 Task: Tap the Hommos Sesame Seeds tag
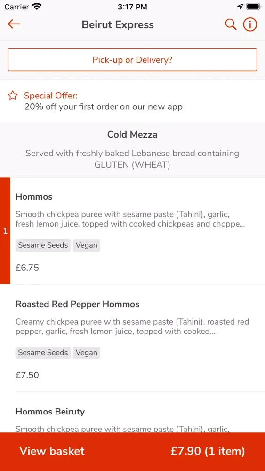[43, 245]
